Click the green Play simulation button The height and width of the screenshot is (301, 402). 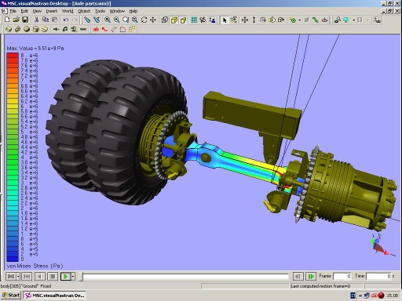66,276
